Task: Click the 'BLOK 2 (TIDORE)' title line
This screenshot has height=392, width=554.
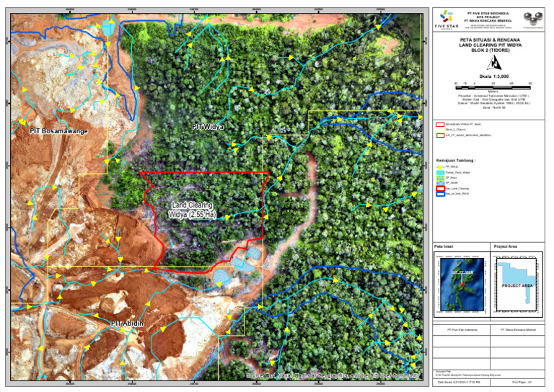Action: 491,50
